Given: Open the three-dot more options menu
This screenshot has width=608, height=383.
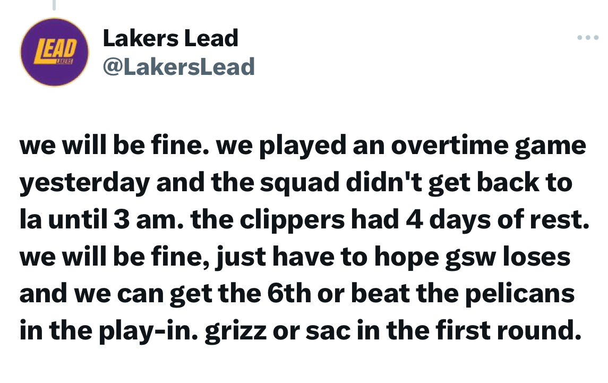Looking at the screenshot, I should (588, 38).
